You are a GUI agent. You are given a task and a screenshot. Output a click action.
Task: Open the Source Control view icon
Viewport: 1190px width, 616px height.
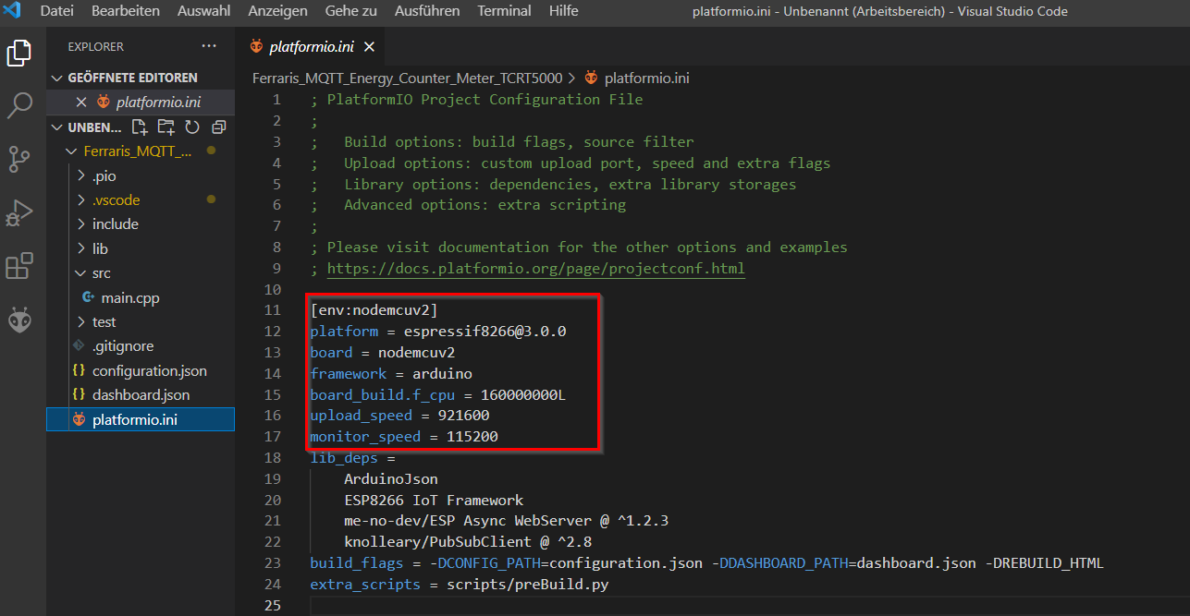pyautogui.click(x=19, y=160)
